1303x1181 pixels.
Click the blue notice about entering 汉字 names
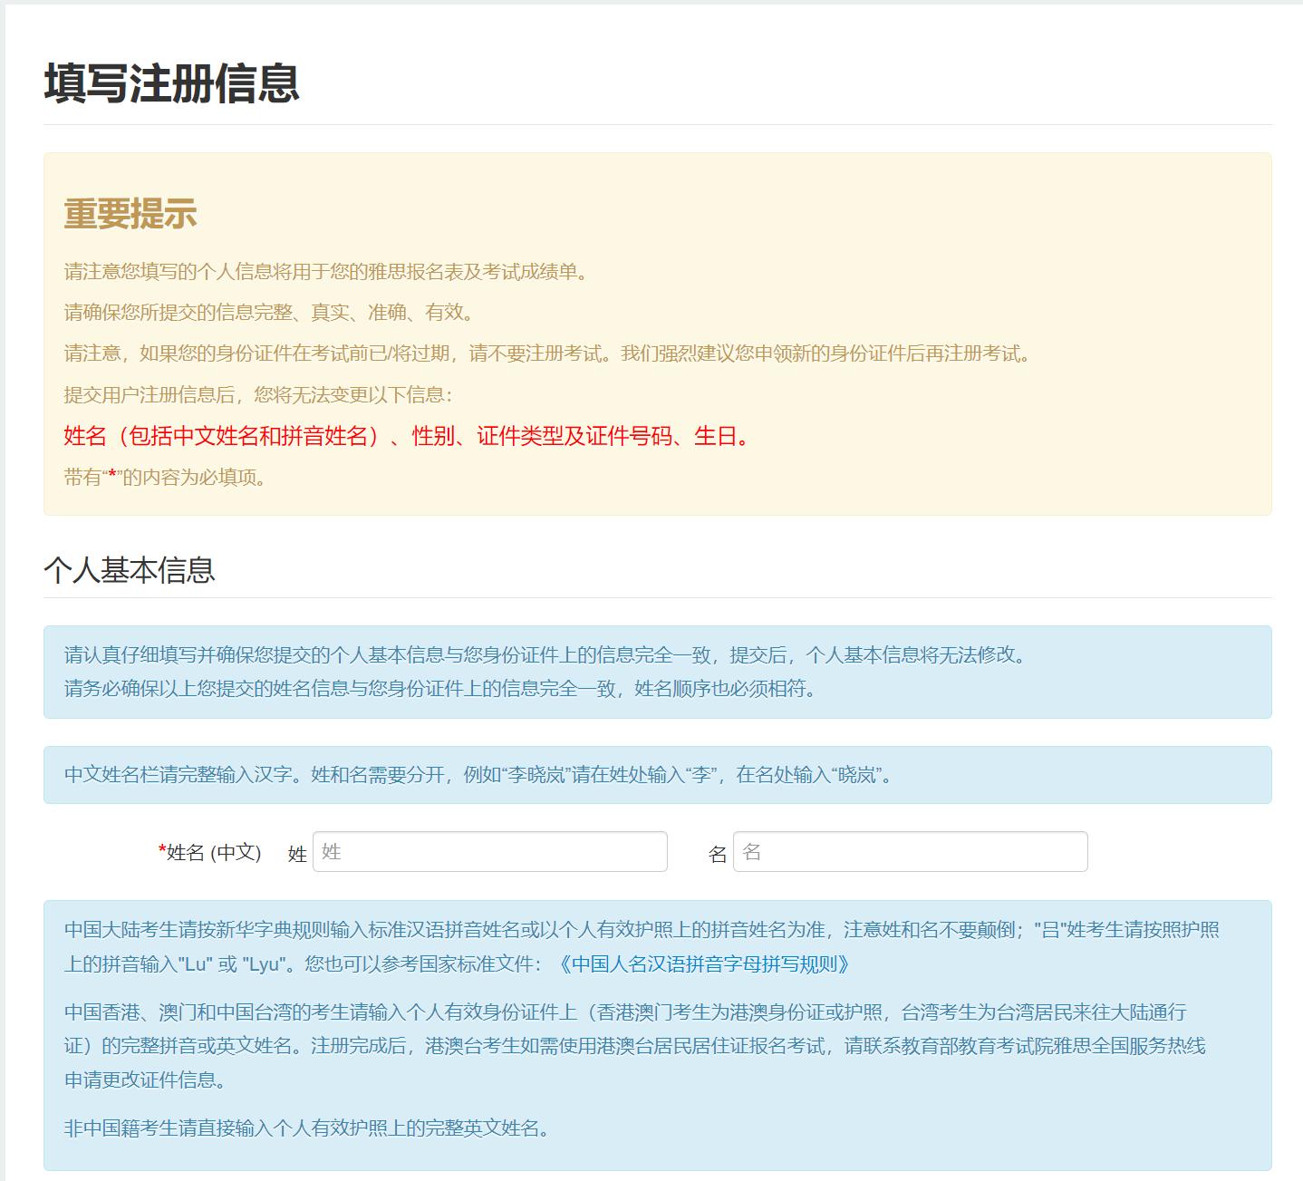[478, 775]
